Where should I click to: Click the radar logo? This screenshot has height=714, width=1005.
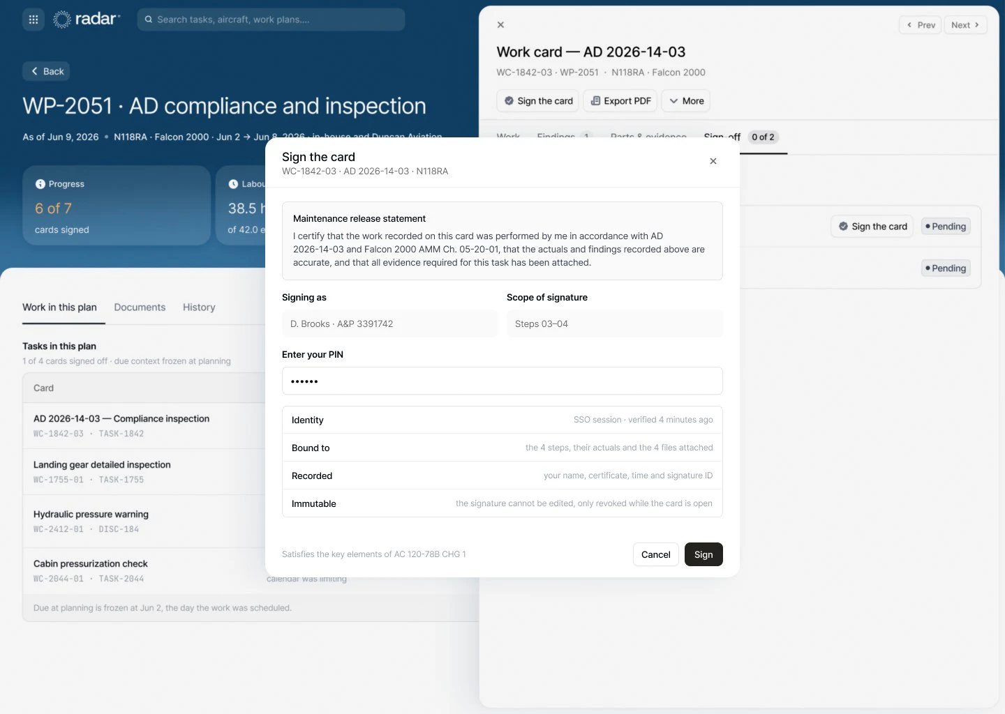click(x=87, y=20)
